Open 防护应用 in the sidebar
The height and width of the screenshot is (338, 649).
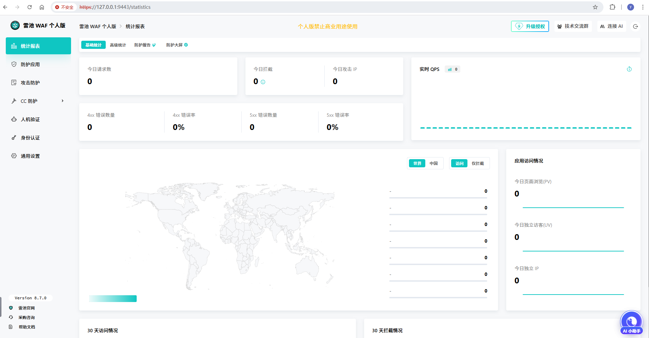pos(38,64)
